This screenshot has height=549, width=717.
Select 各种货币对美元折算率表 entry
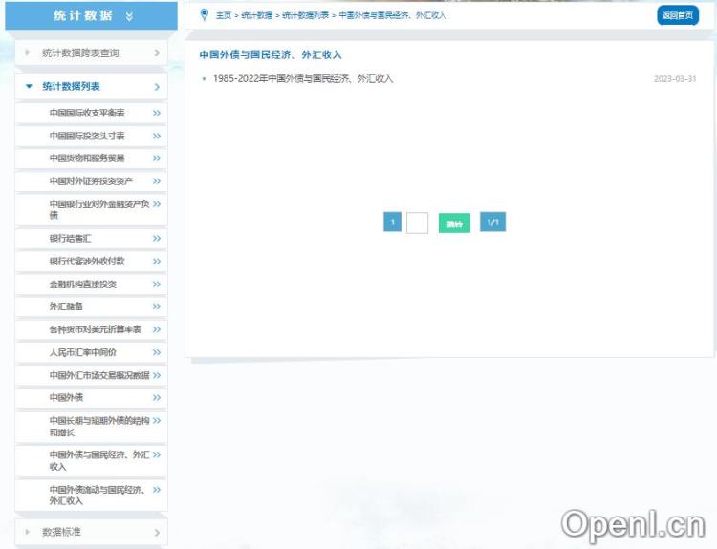(91, 329)
